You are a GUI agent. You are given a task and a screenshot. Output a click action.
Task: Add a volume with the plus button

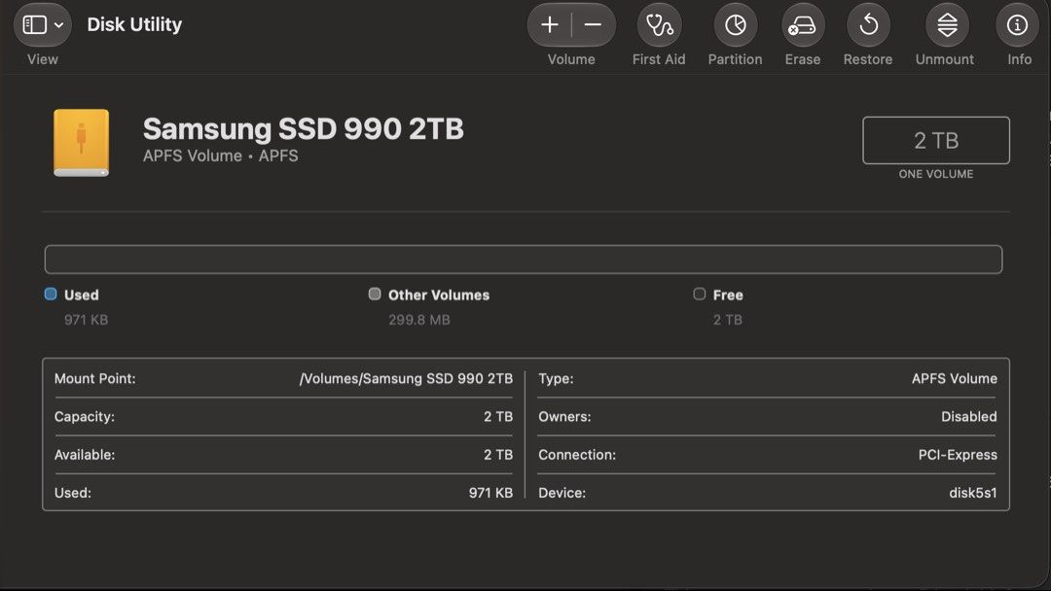point(550,24)
